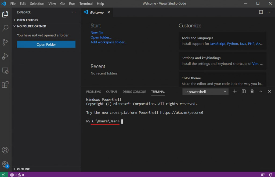Image resolution: width=275 pixels, height=177 pixels.
Task: Expand the Outline section
Action: 46,169
